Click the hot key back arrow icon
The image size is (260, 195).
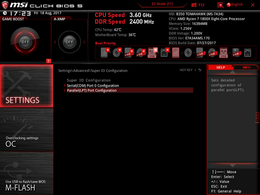click(x=200, y=70)
